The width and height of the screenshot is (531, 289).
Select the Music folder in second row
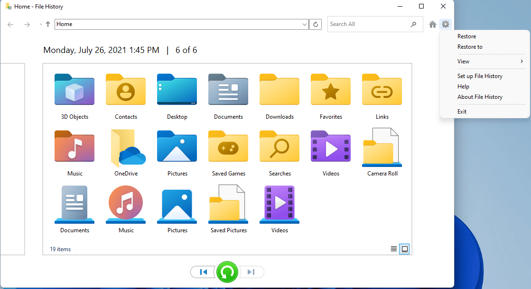75,153
